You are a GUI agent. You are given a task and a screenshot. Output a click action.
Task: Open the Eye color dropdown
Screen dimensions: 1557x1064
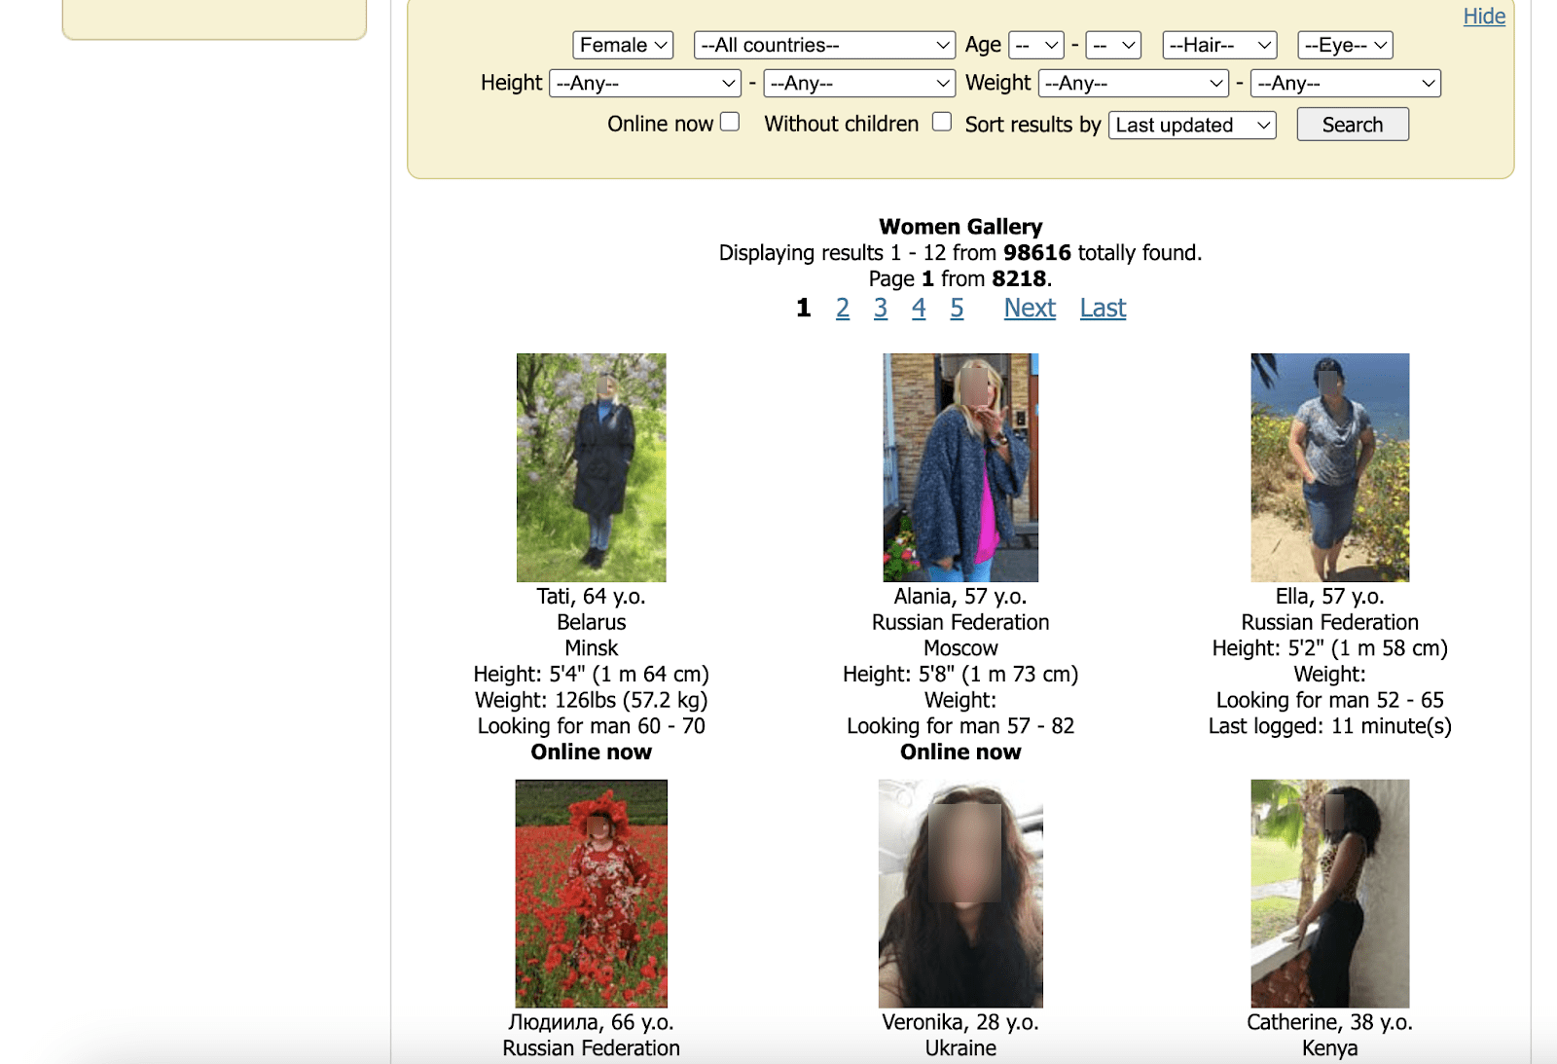tap(1345, 45)
